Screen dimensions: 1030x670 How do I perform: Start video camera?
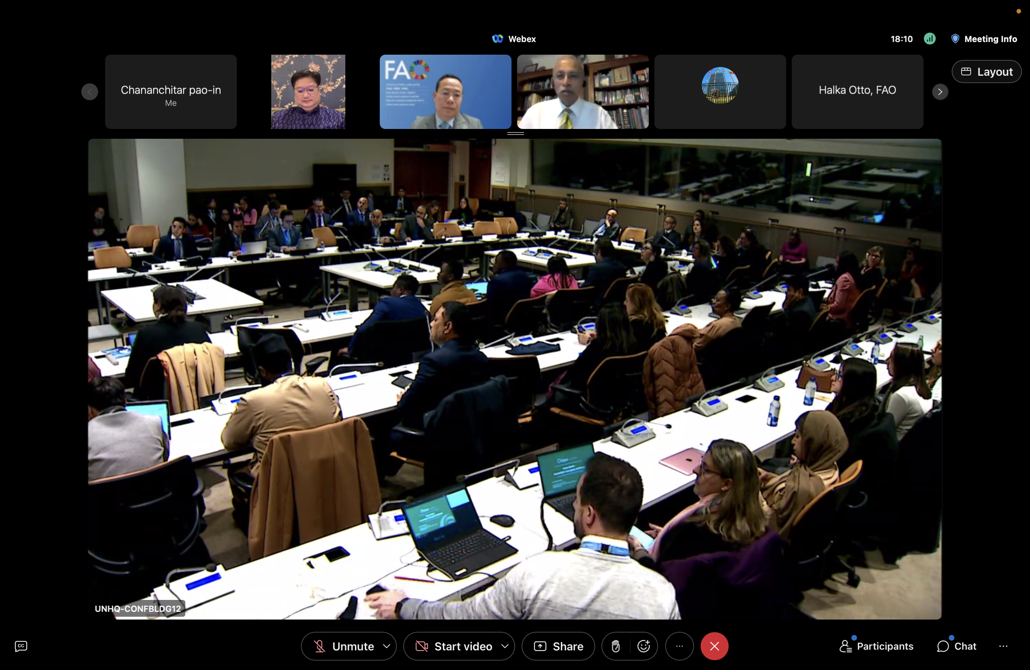(453, 646)
